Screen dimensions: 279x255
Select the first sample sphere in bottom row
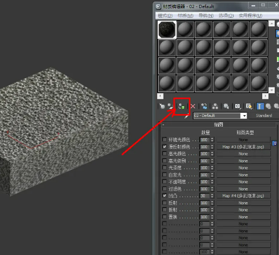click(x=167, y=84)
